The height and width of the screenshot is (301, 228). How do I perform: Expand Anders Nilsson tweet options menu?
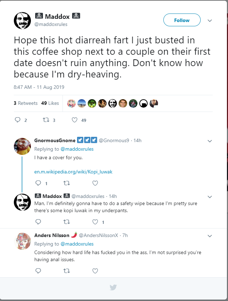(x=210, y=236)
